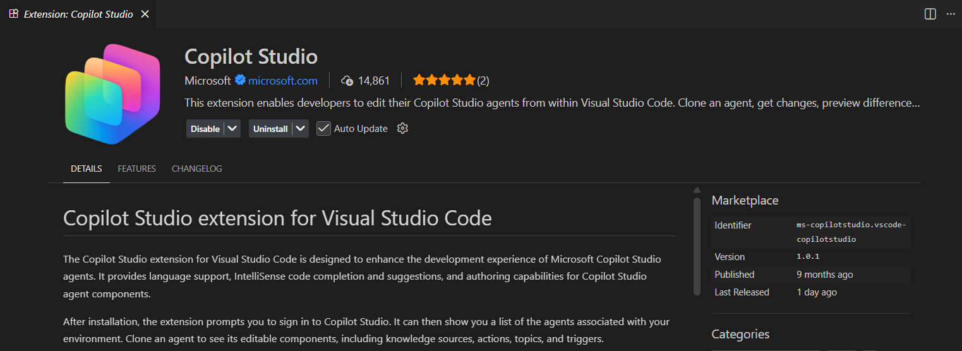This screenshot has width=962, height=351.
Task: Click the version value 1.0.1
Action: 808,257
